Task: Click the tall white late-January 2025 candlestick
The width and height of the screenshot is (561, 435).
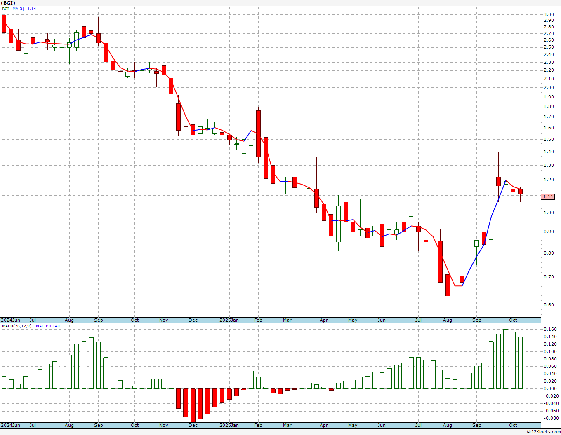Action: pyautogui.click(x=251, y=127)
